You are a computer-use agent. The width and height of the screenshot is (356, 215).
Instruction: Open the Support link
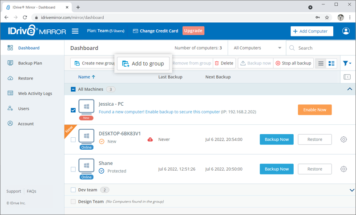click(x=14, y=191)
